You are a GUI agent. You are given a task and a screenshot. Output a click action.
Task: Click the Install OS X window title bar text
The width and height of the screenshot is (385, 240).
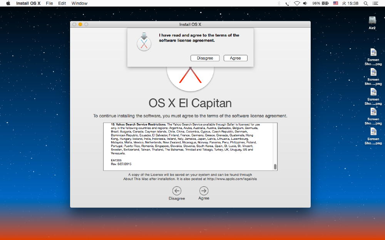point(190,24)
